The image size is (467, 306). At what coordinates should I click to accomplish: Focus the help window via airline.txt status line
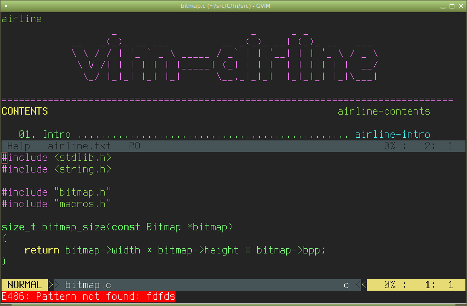79,146
